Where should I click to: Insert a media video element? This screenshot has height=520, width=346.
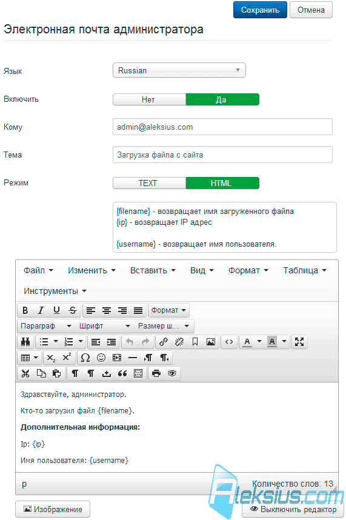[x=117, y=358]
